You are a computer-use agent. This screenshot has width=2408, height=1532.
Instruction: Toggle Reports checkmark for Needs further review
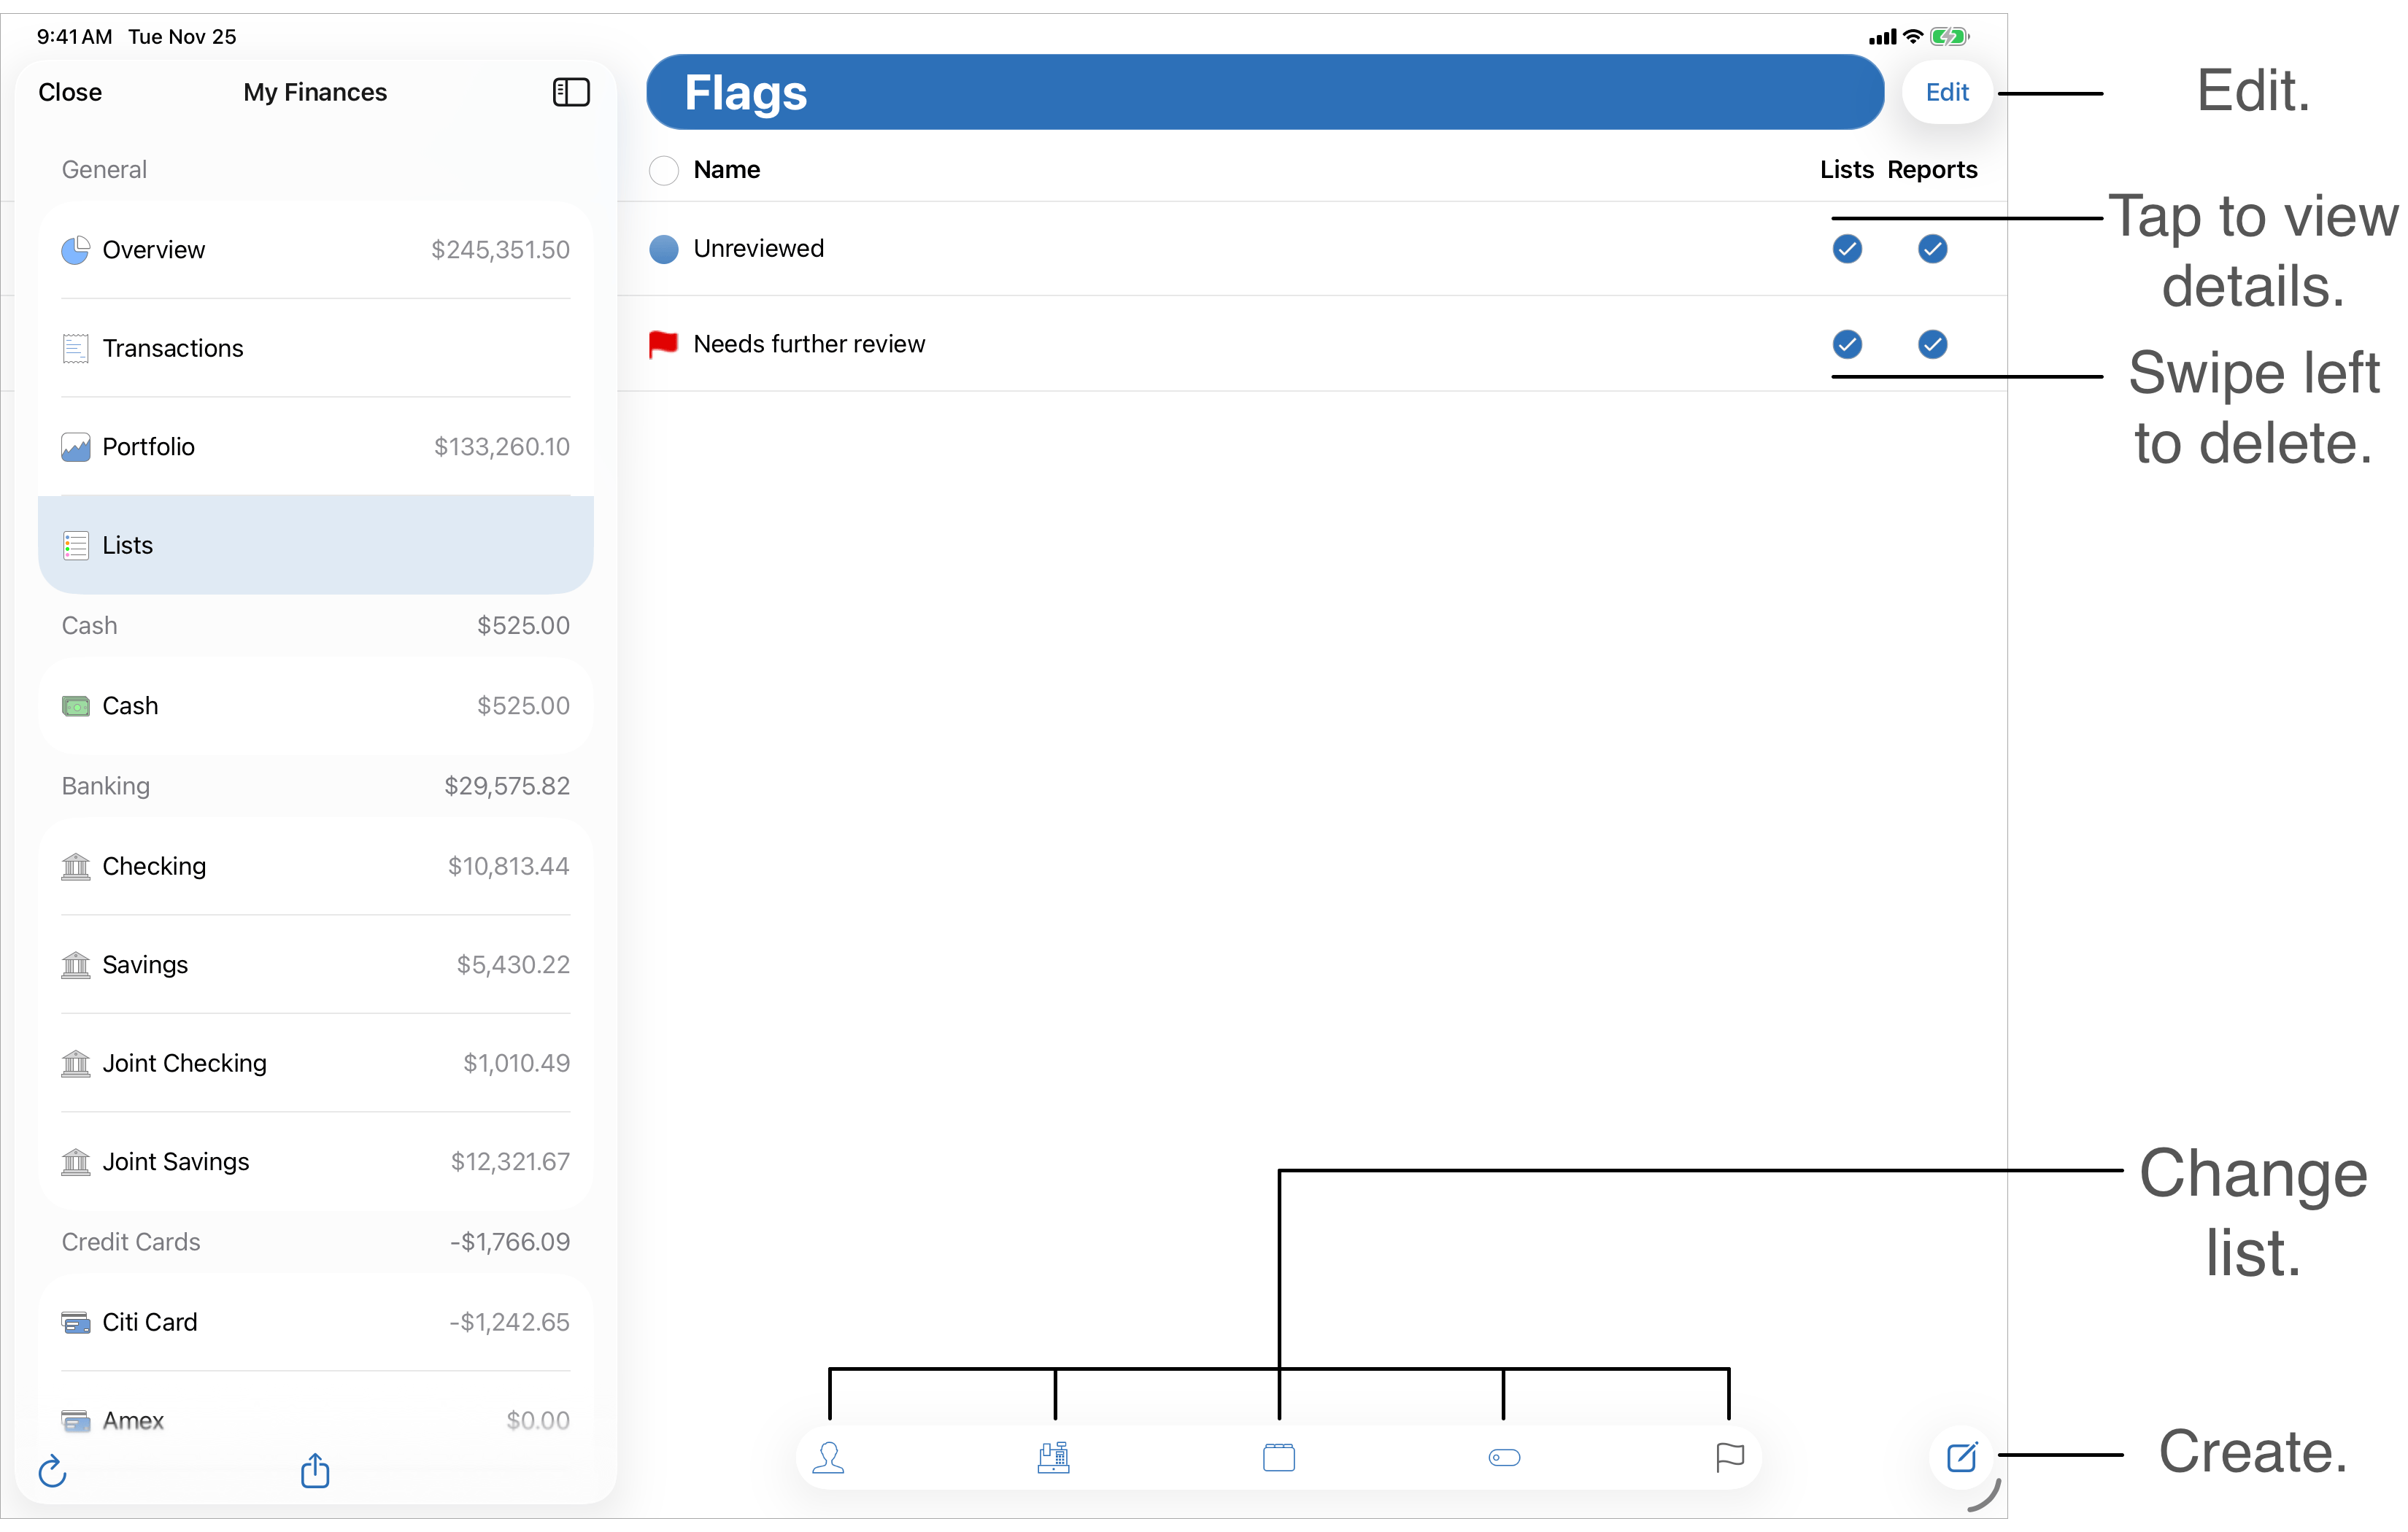click(x=1932, y=344)
